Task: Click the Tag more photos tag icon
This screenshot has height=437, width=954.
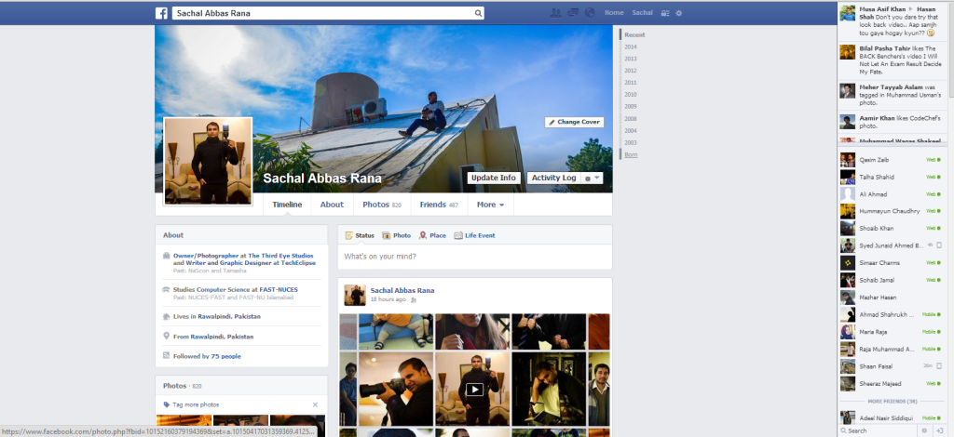Action: pyautogui.click(x=167, y=404)
